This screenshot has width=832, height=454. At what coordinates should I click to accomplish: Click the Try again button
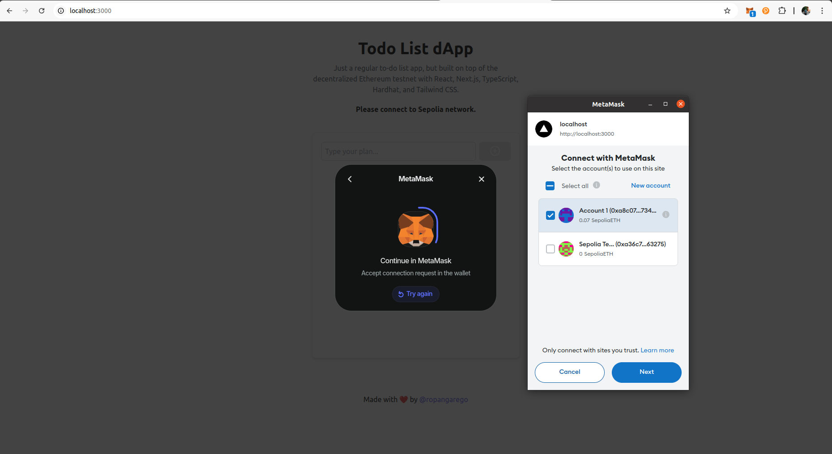tap(416, 294)
